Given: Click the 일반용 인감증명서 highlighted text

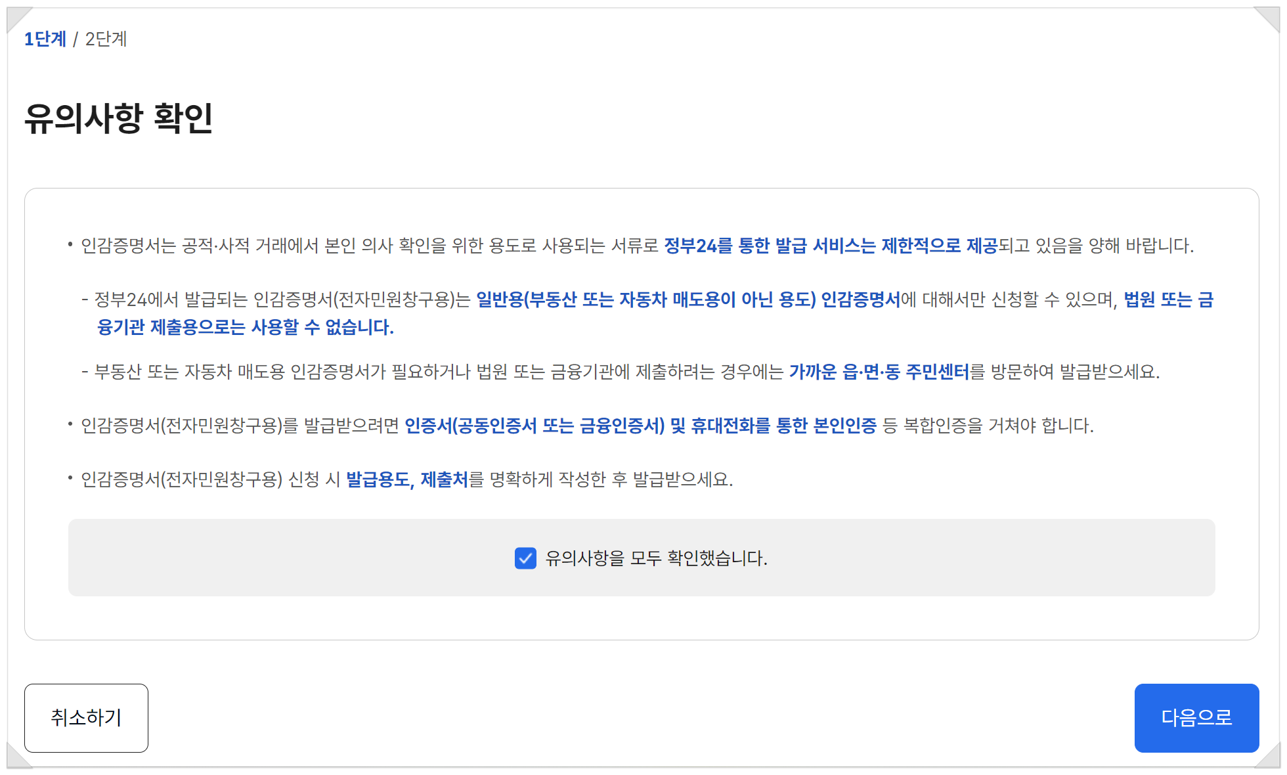Looking at the screenshot, I should click(x=687, y=299).
